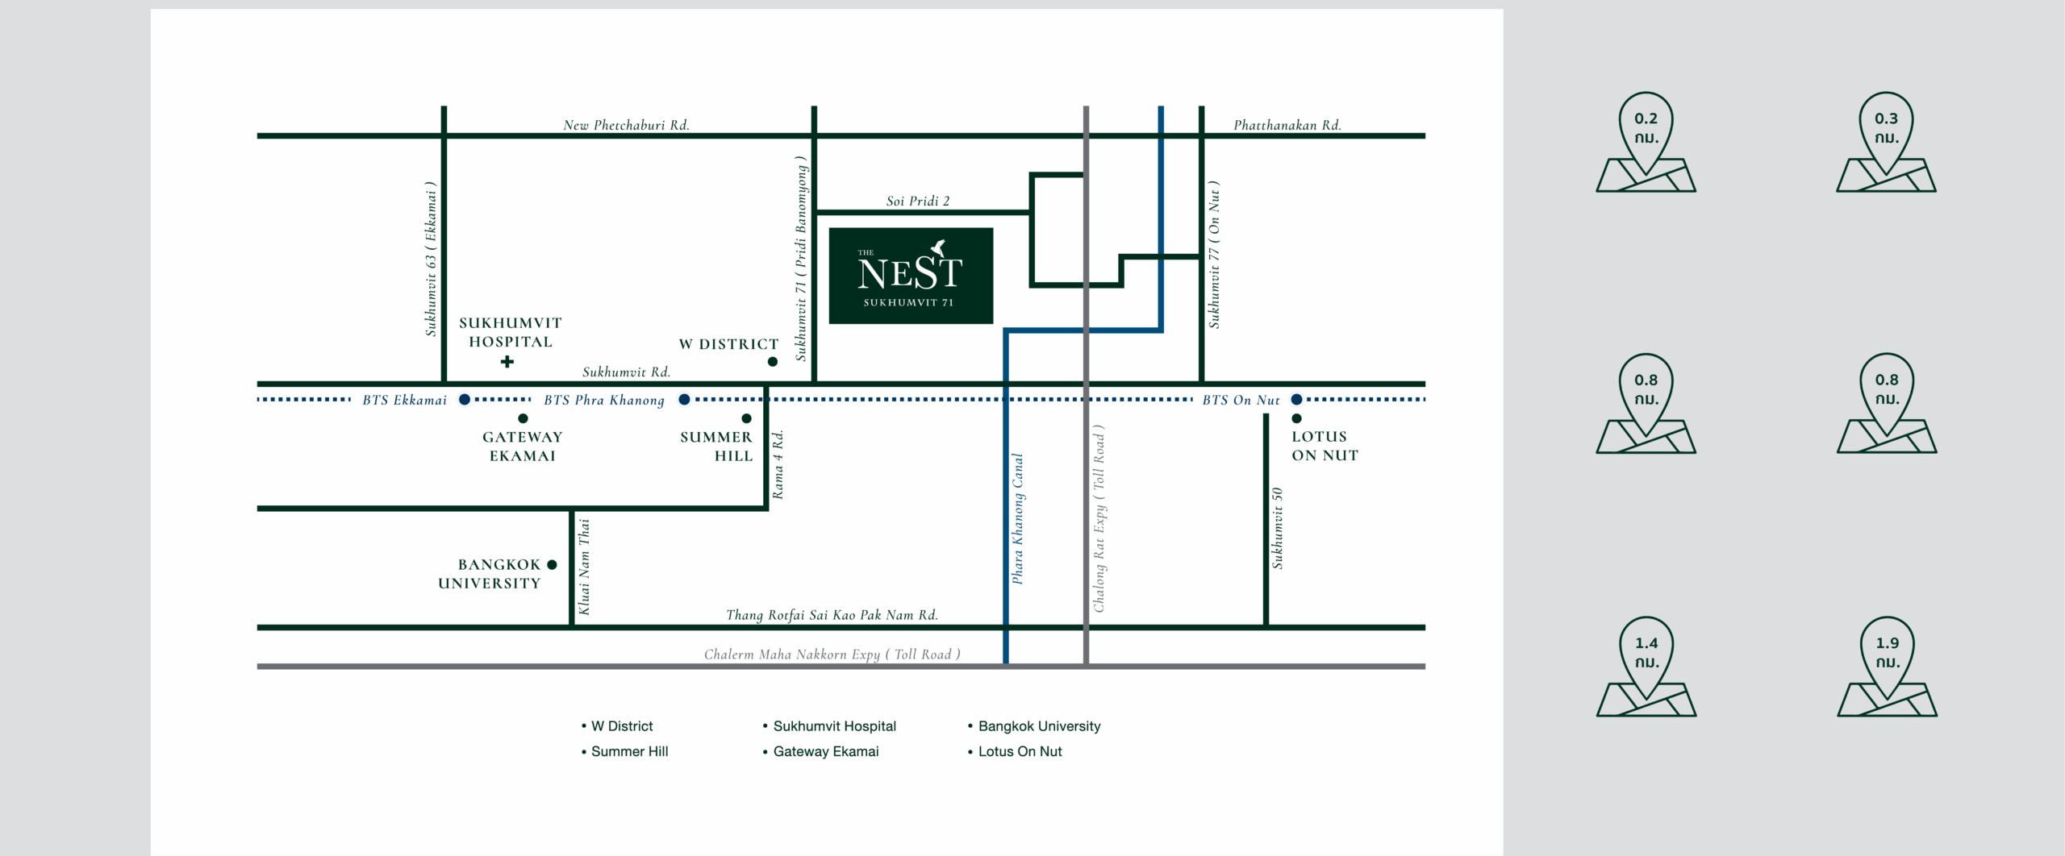This screenshot has width=2065, height=856.
Task: Select the BTS Ekkamai station dot
Action: (x=465, y=400)
